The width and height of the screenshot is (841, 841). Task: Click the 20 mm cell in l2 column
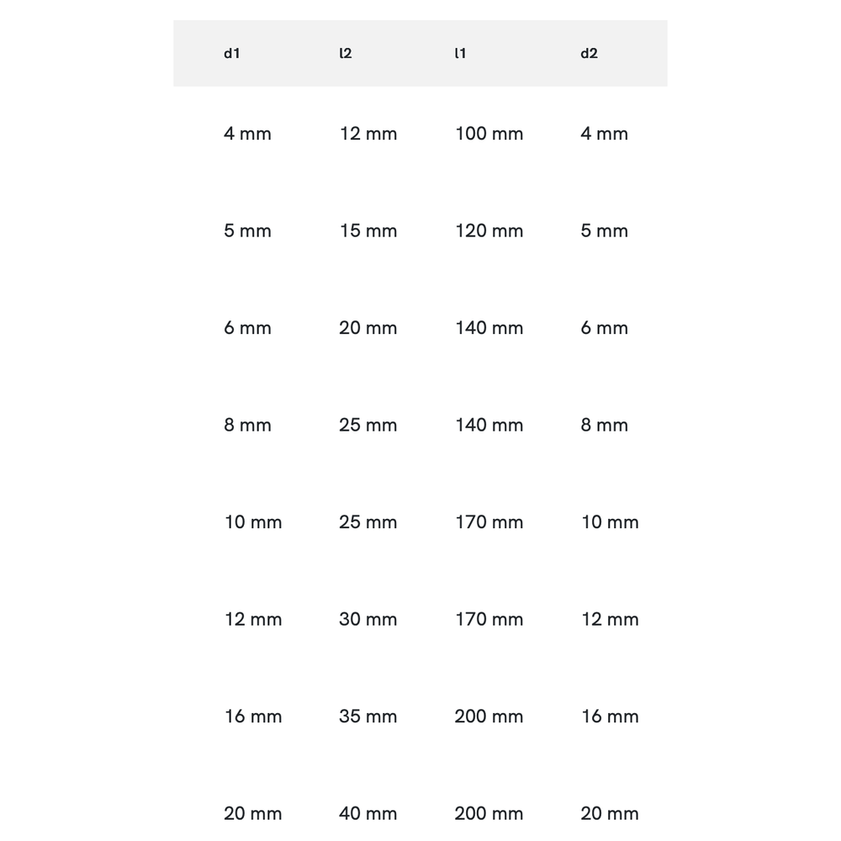(x=368, y=328)
